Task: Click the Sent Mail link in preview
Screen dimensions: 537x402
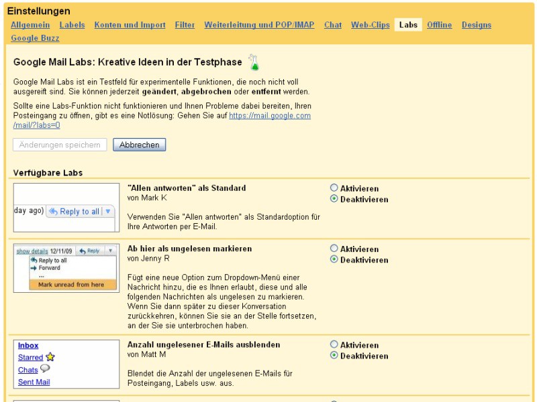Action: click(34, 382)
